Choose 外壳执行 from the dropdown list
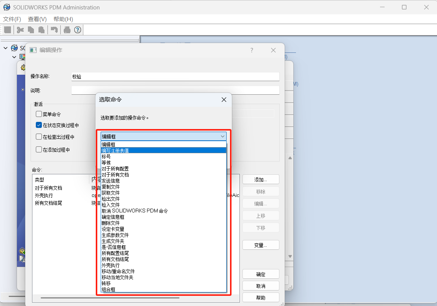 [163, 265]
